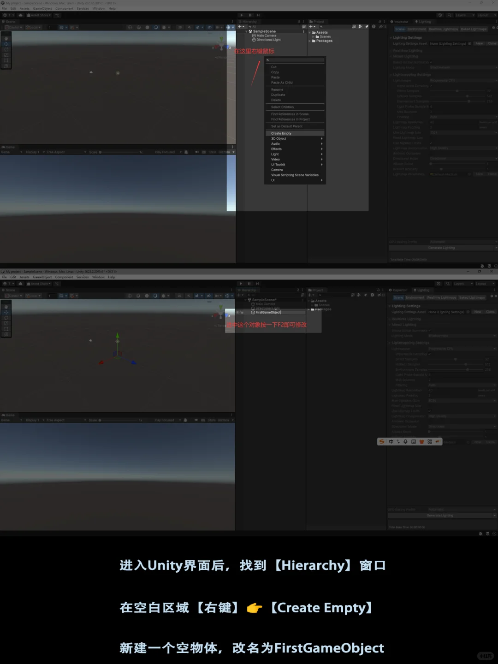
Task: Click the search icon in upper Unity toolbar
Action: click(x=449, y=15)
